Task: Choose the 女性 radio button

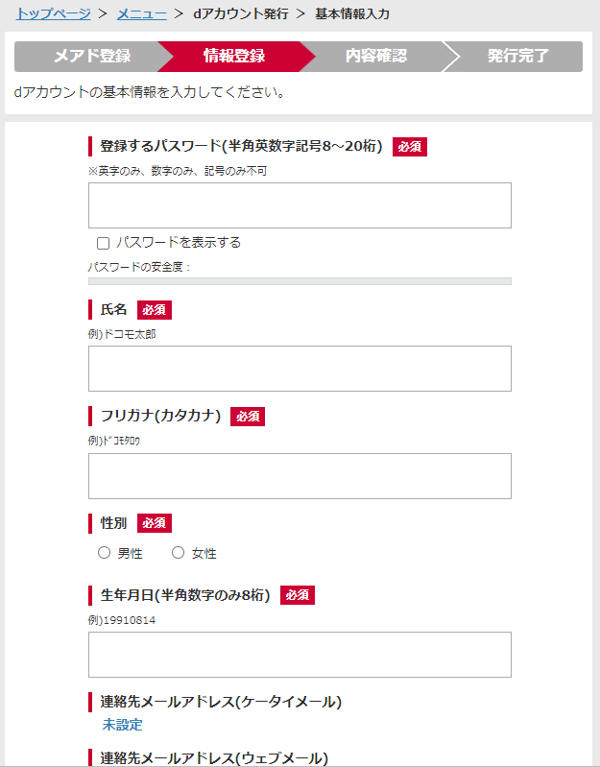Action: (x=178, y=553)
